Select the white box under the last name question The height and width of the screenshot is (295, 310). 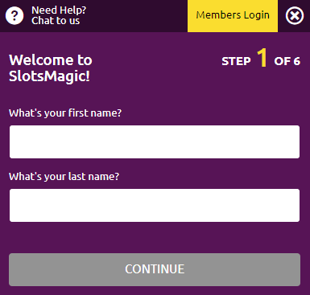tap(155, 205)
